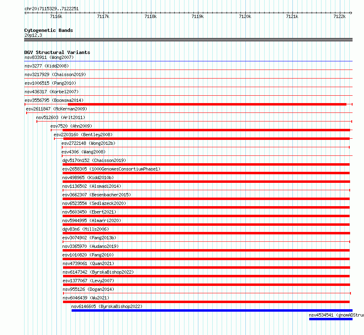The image size is (364, 335).
Task: Select nsv6146605 (ByrskaBishop2022) label
Action: 107,306
